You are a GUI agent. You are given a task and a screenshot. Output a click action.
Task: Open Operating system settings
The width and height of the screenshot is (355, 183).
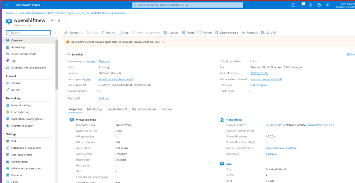point(22,155)
